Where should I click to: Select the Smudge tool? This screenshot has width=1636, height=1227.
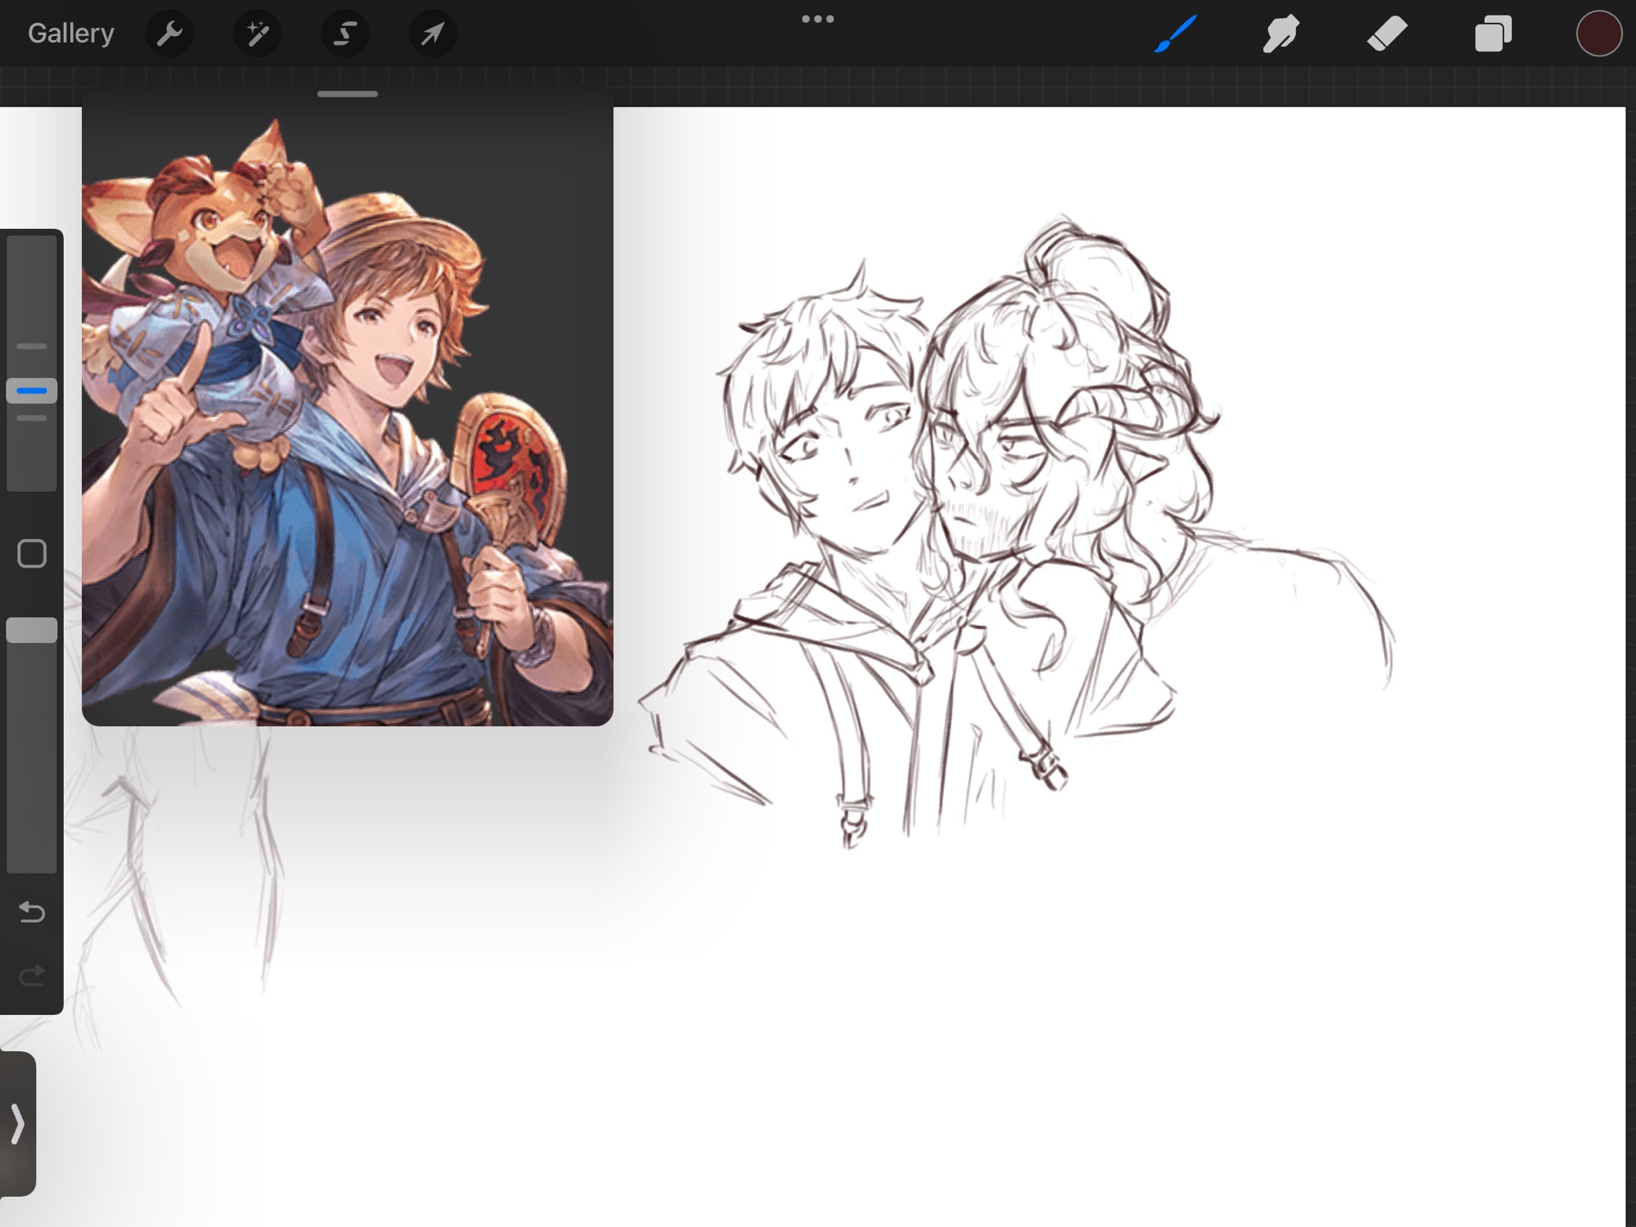(x=1281, y=34)
